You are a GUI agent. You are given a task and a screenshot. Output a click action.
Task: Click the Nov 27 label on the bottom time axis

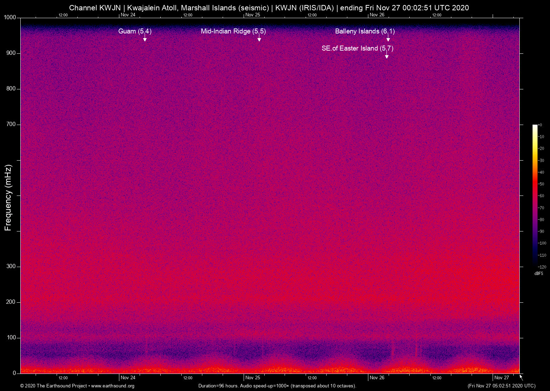502,378
